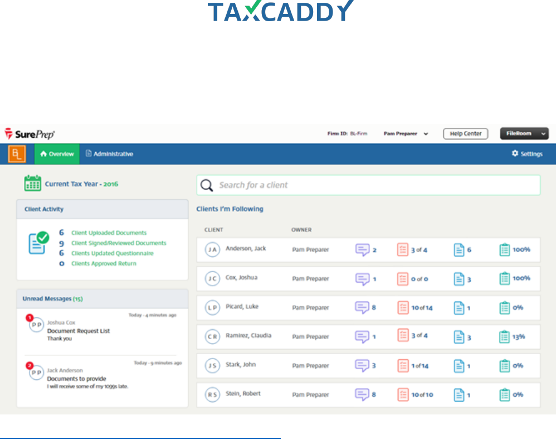Open Stark, John messages icon
This screenshot has height=439, width=556.
coord(362,365)
